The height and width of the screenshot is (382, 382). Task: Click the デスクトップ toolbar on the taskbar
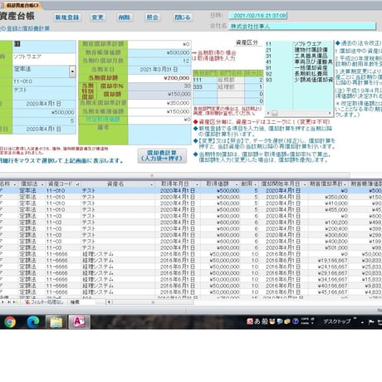click(x=337, y=321)
